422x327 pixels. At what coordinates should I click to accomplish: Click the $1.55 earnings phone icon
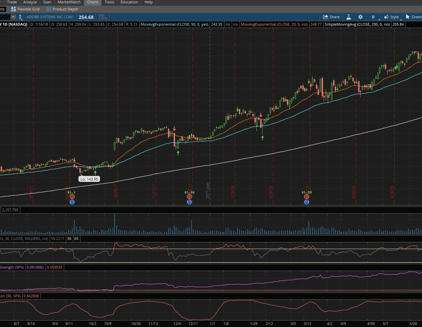(x=306, y=196)
